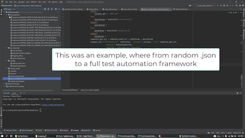Image resolution: width=245 pixels, height=138 pixels.
Task: Switch to default_beta1.json editor tab
Action: [181, 9]
